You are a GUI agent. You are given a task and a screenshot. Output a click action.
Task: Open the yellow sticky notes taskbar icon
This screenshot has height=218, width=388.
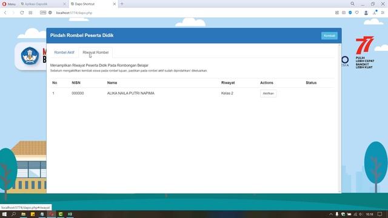(x=33, y=214)
